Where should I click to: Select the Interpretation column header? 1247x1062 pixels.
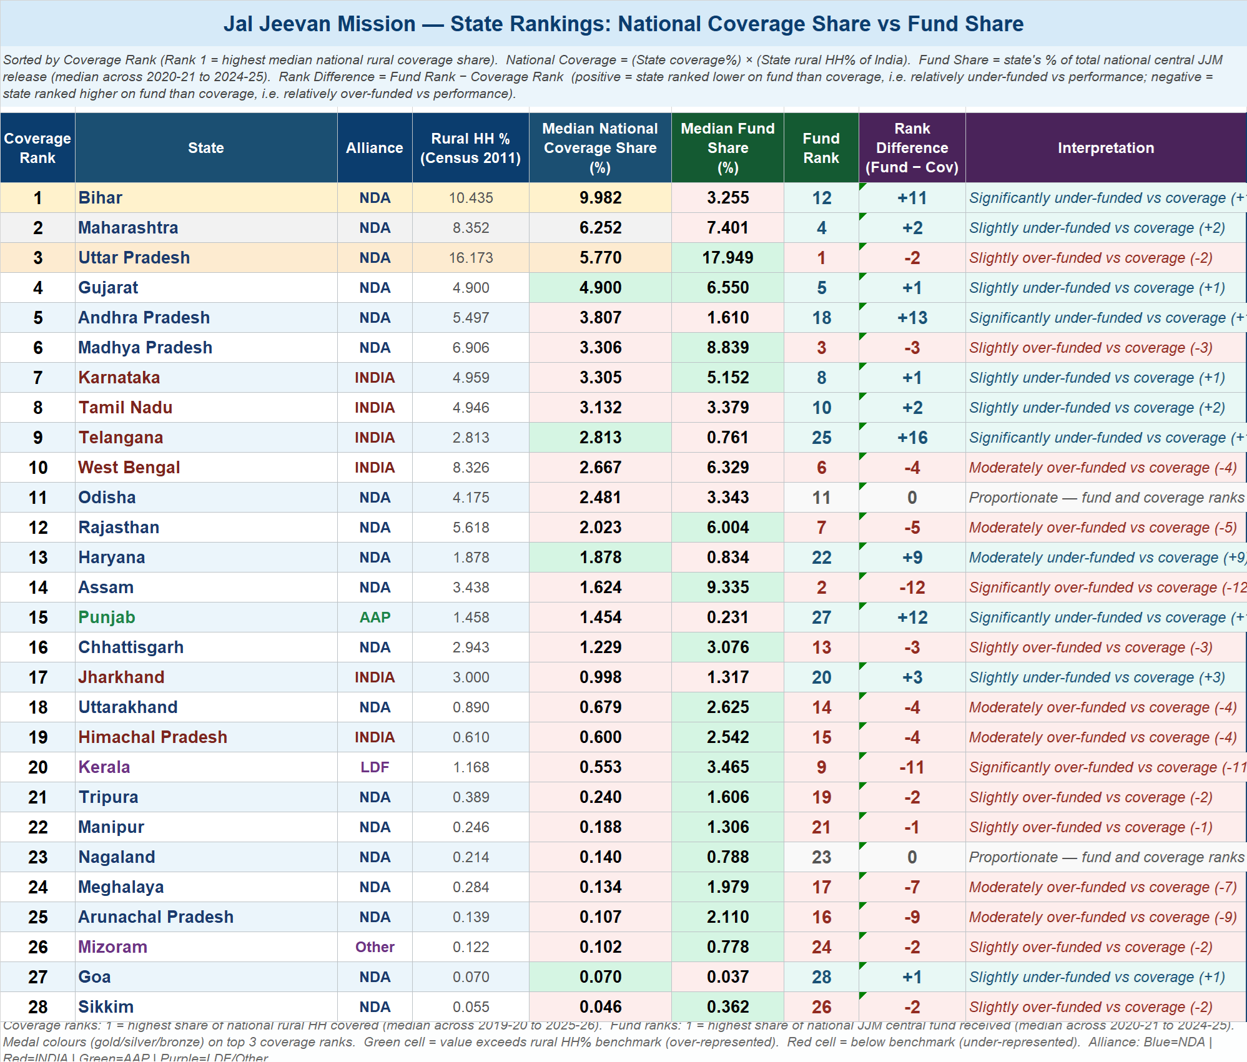(x=1105, y=148)
